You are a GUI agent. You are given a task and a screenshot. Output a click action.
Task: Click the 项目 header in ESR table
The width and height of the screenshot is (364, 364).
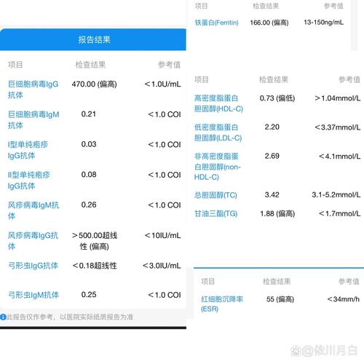click(208, 282)
